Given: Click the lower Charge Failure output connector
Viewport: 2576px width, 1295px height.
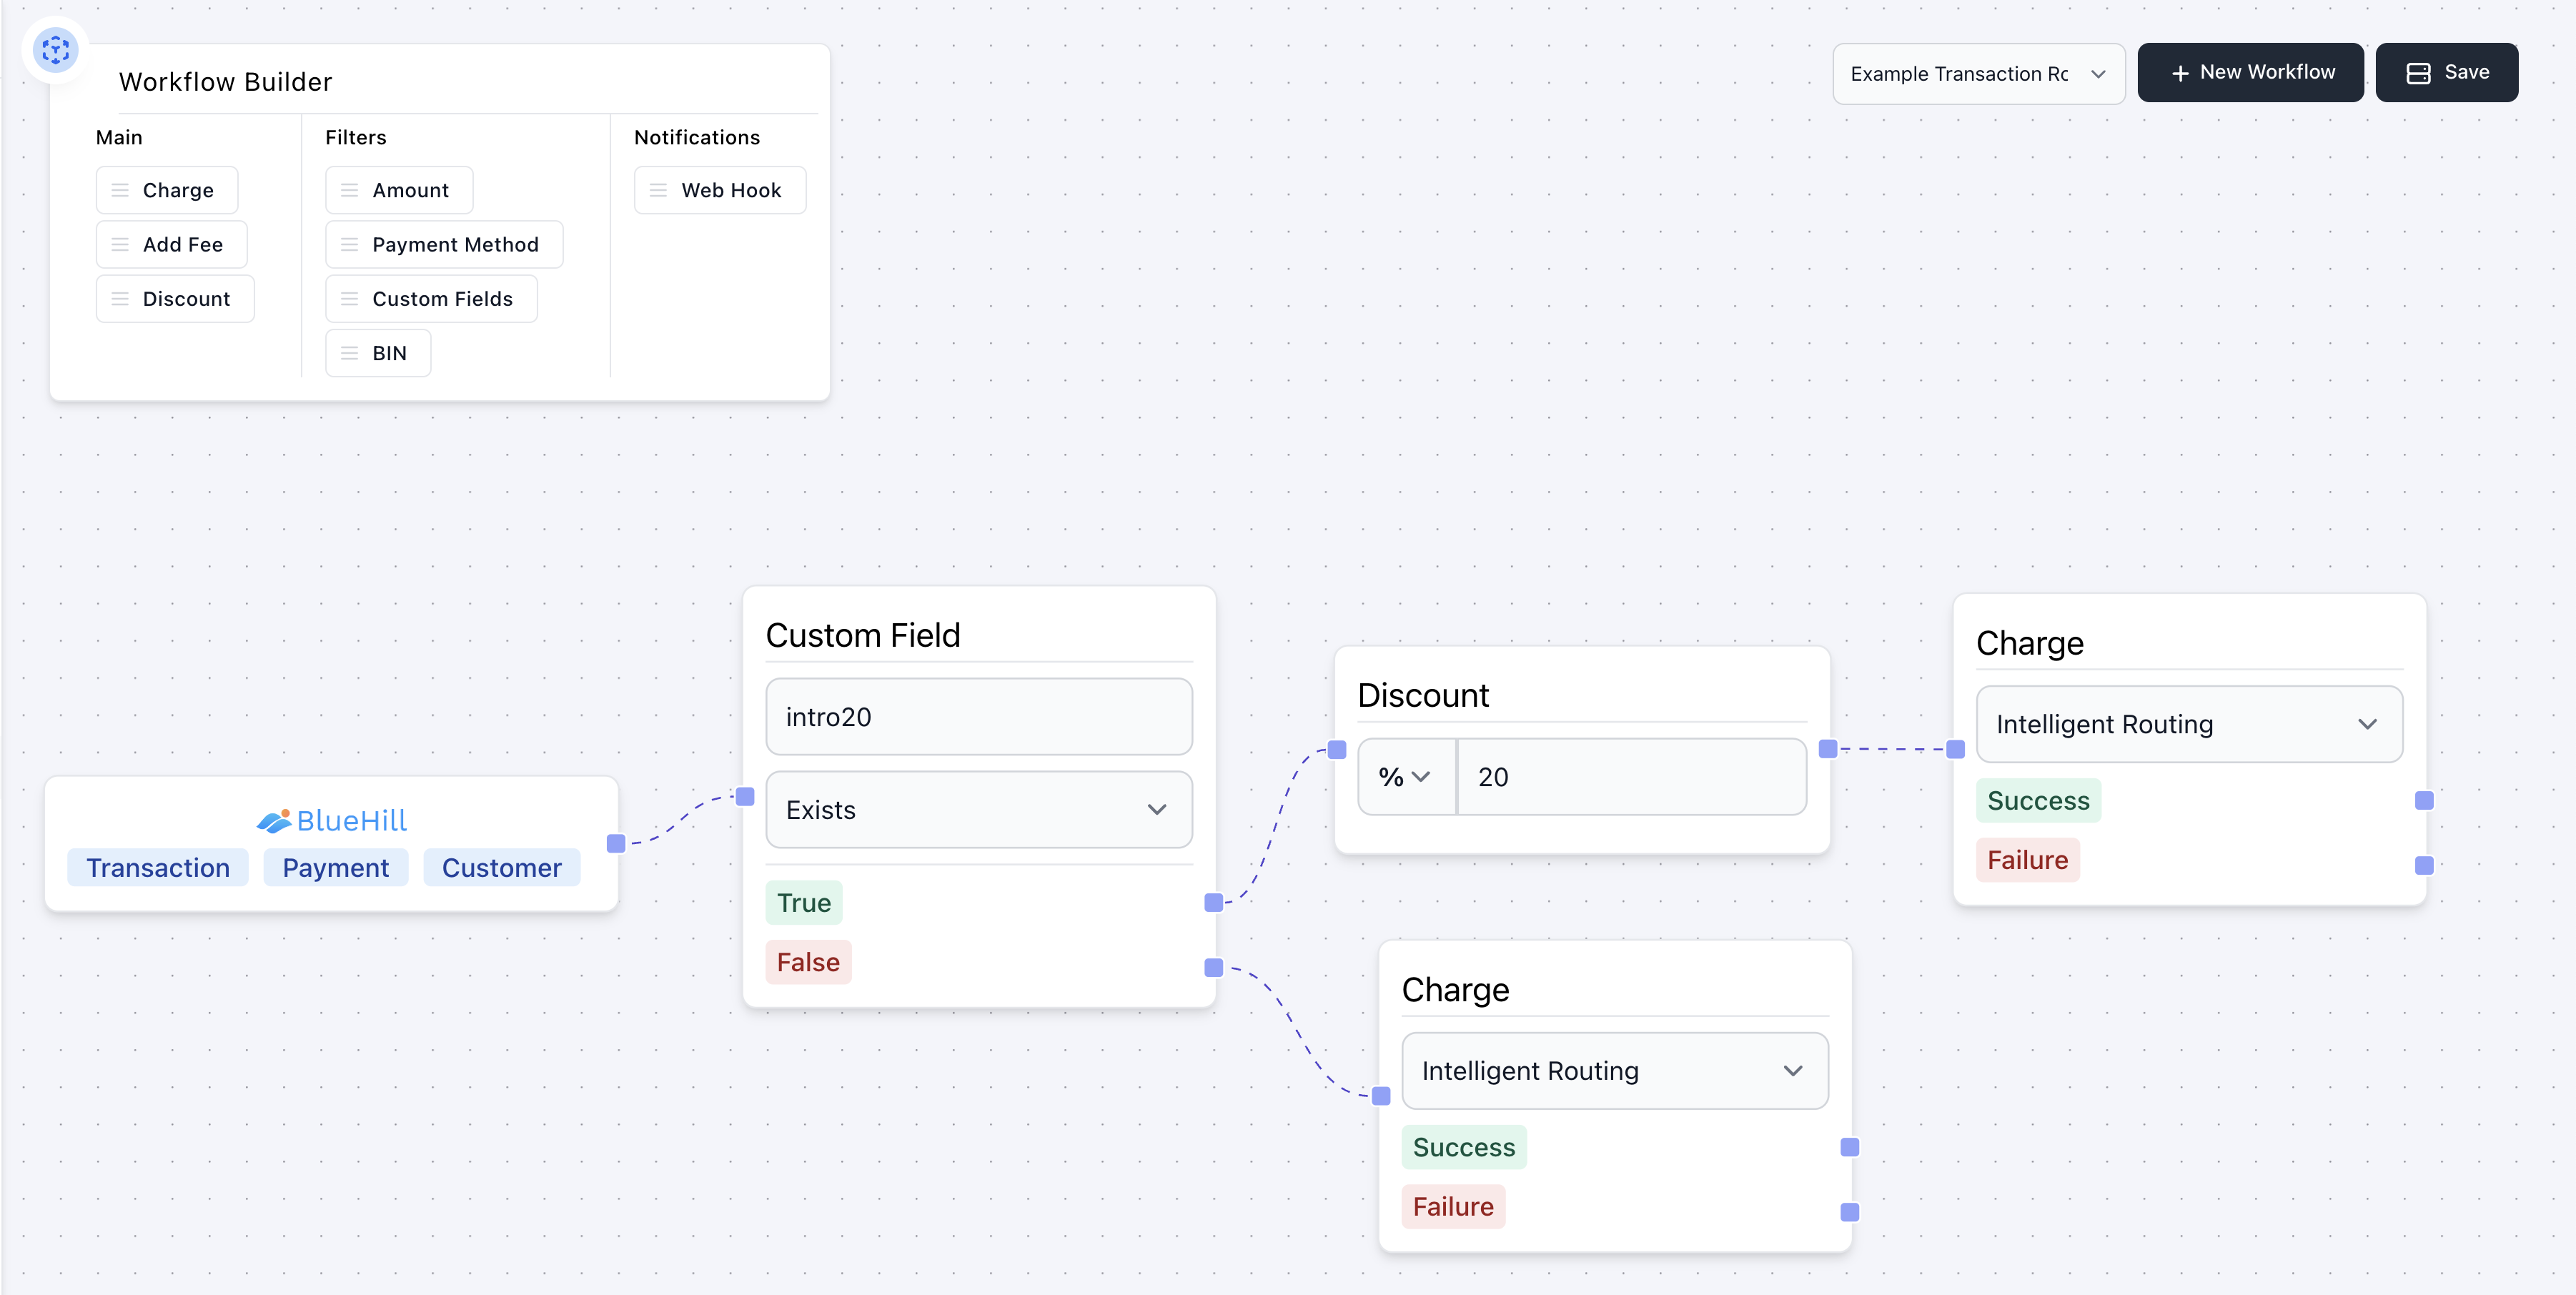Looking at the screenshot, I should (x=1850, y=1212).
